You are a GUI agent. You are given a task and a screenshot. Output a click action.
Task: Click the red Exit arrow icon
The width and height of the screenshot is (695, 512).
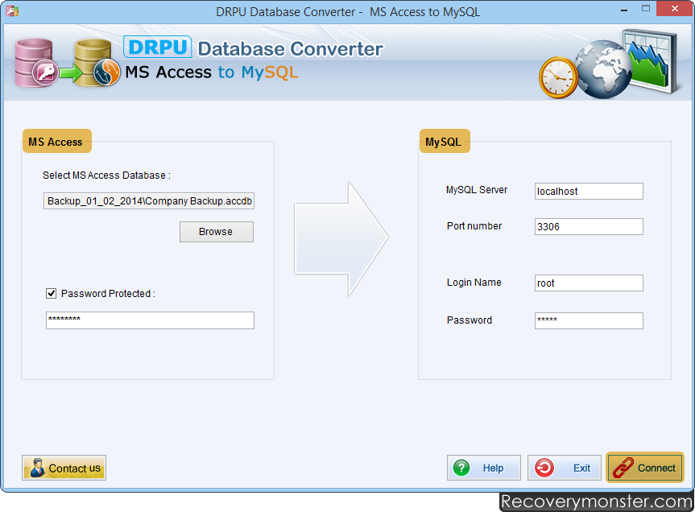click(x=544, y=468)
